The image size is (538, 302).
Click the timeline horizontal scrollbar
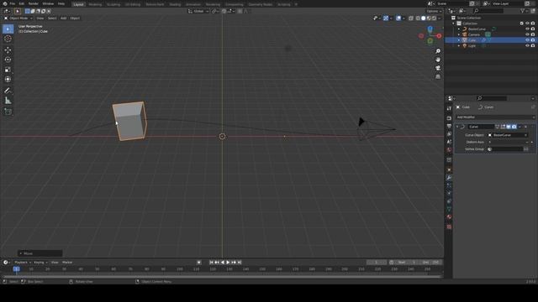click(222, 277)
